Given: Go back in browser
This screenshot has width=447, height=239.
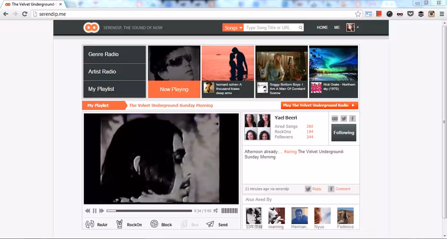Looking at the screenshot, I should coord(6,14).
